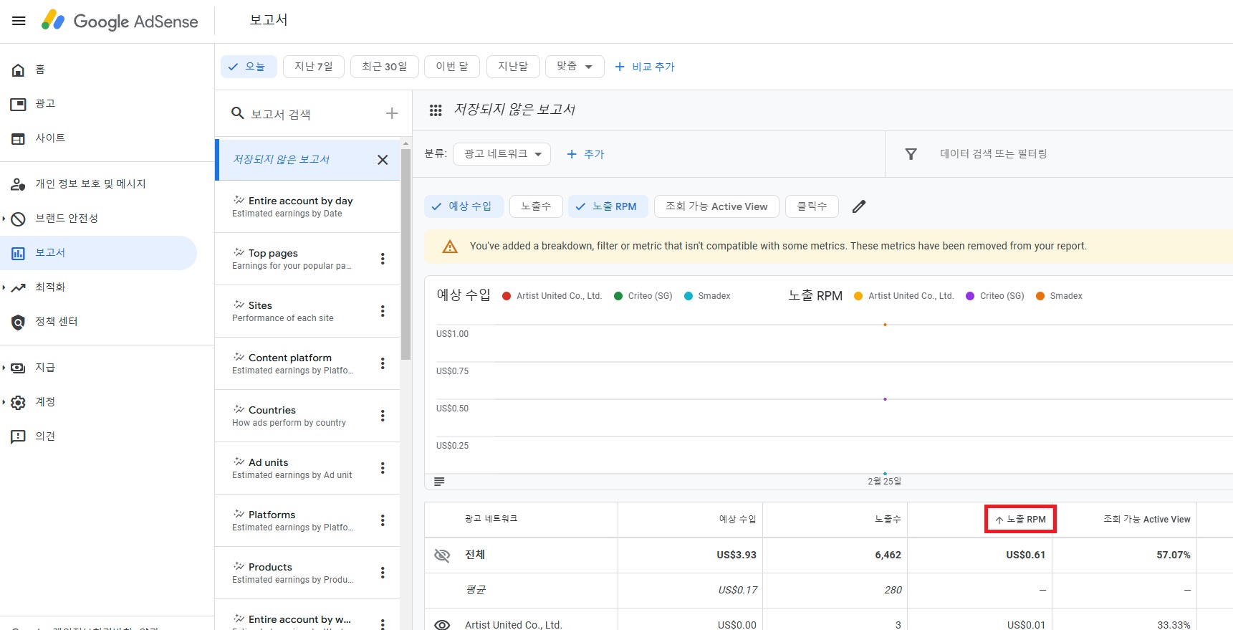Open the Entire account by day report
Image resolution: width=1233 pixels, height=630 pixels.
(x=307, y=206)
